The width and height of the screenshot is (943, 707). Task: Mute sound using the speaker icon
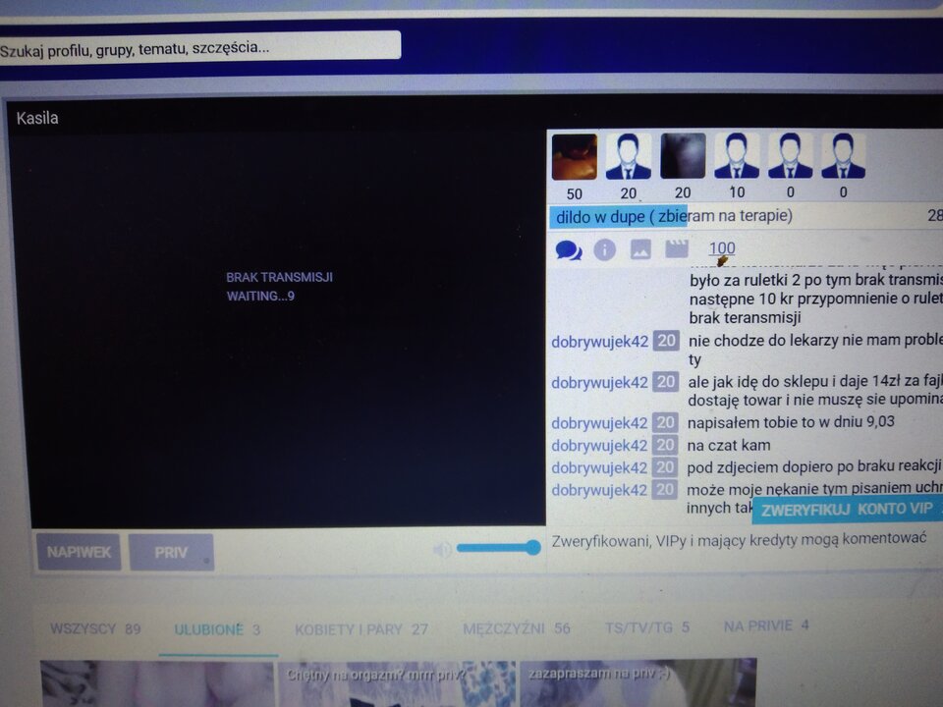pyautogui.click(x=443, y=549)
